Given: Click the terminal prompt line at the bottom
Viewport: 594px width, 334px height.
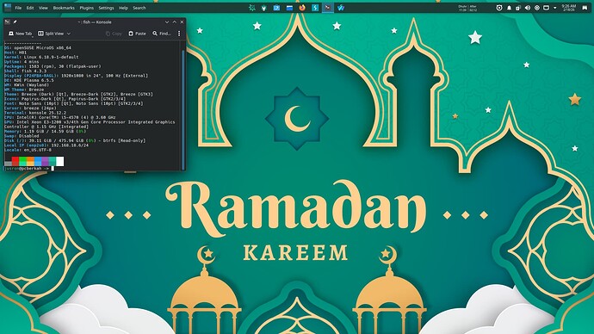Looking at the screenshot, I should pyautogui.click(x=28, y=169).
